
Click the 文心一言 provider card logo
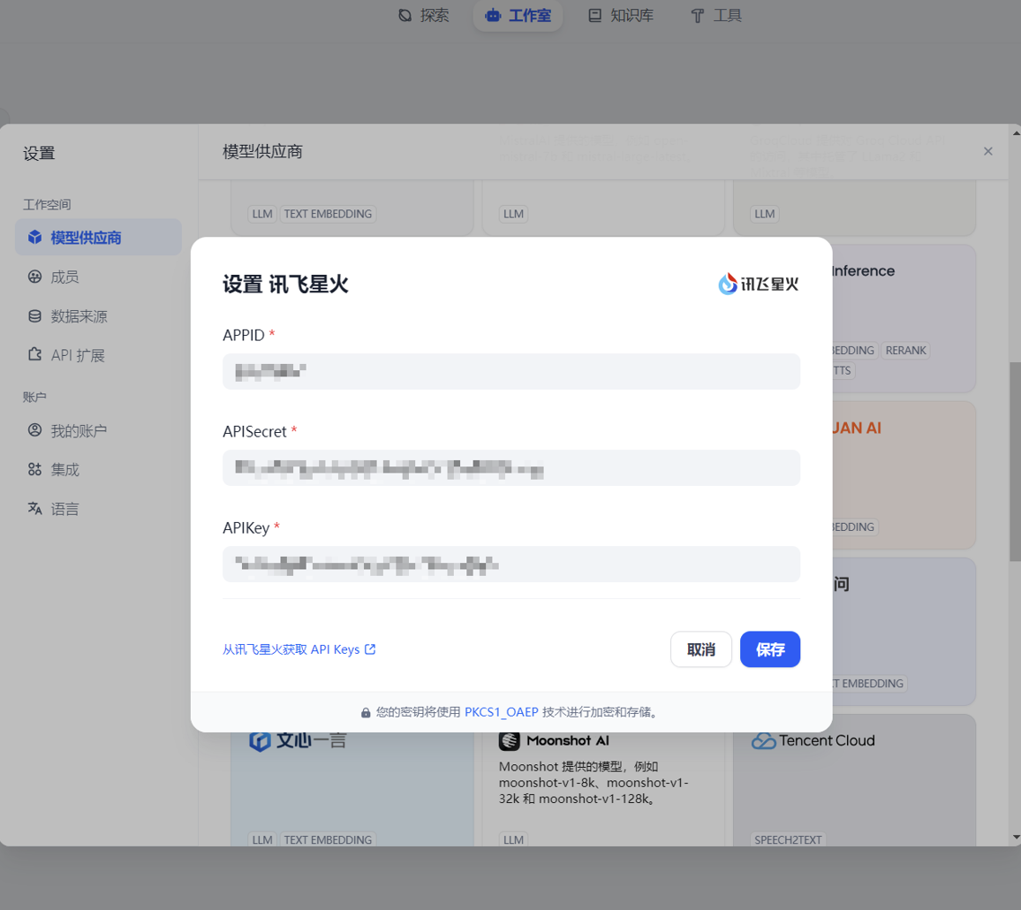click(298, 740)
